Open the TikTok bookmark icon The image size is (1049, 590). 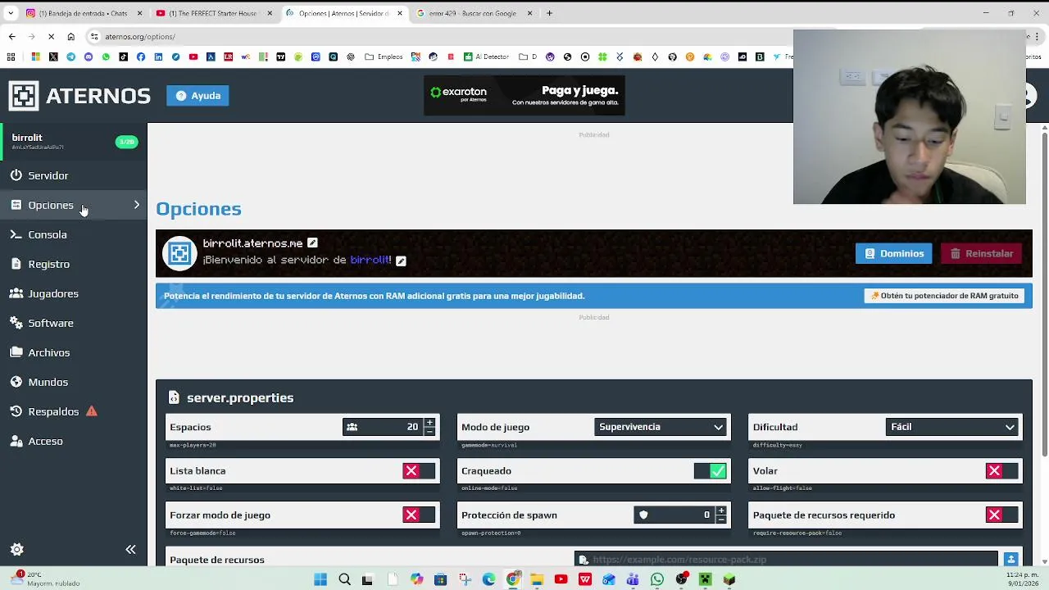coord(123,57)
